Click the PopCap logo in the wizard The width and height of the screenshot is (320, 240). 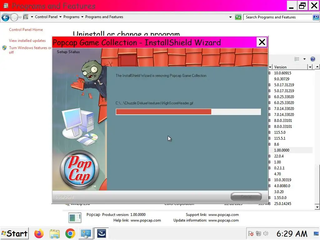coord(79,170)
